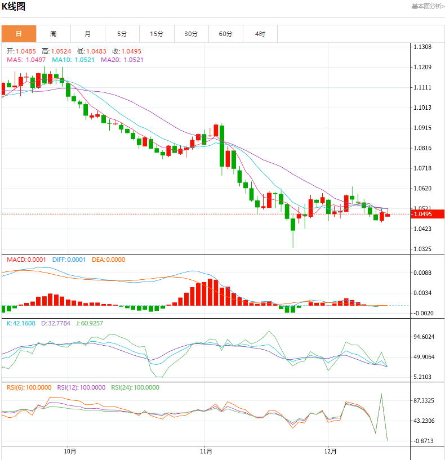The image size is (445, 460).
Task: Click the red 1.0495 current price label
Action: tap(428, 214)
